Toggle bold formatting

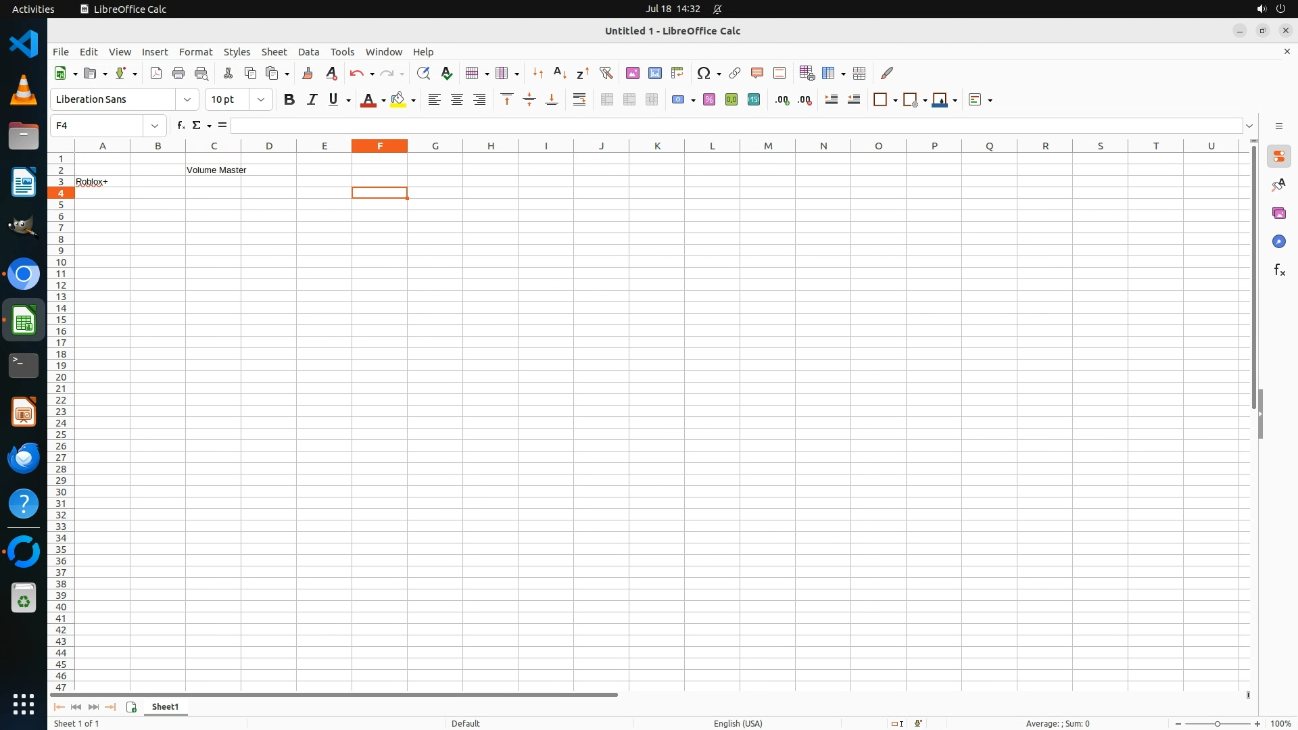(x=289, y=100)
